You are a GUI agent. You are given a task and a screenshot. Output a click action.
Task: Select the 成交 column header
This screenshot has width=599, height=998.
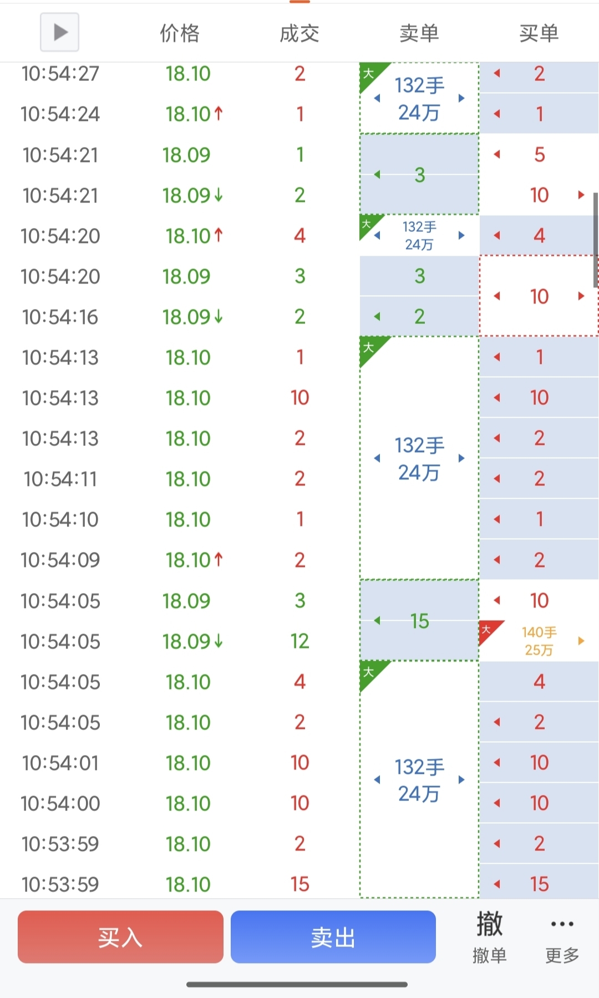coord(299,33)
